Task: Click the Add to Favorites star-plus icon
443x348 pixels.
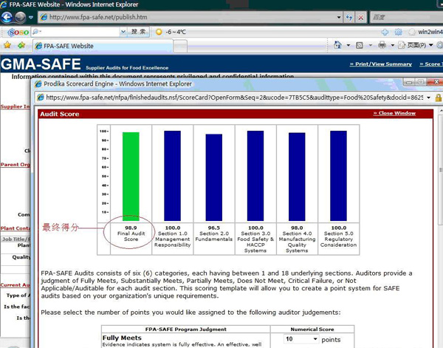Action: (21, 46)
